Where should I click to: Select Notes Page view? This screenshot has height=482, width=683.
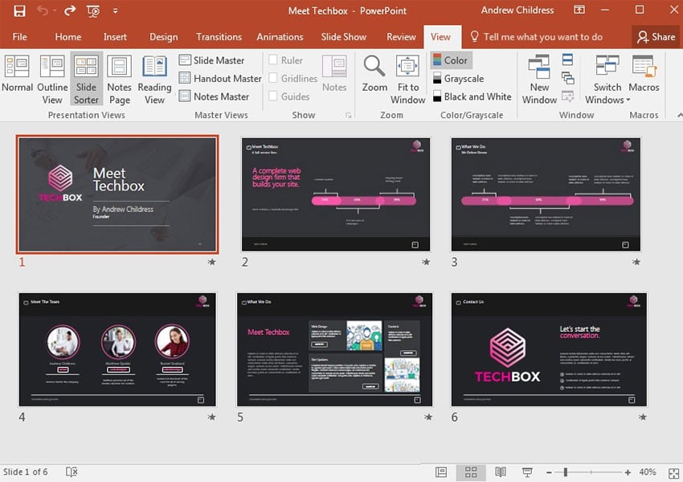point(119,78)
